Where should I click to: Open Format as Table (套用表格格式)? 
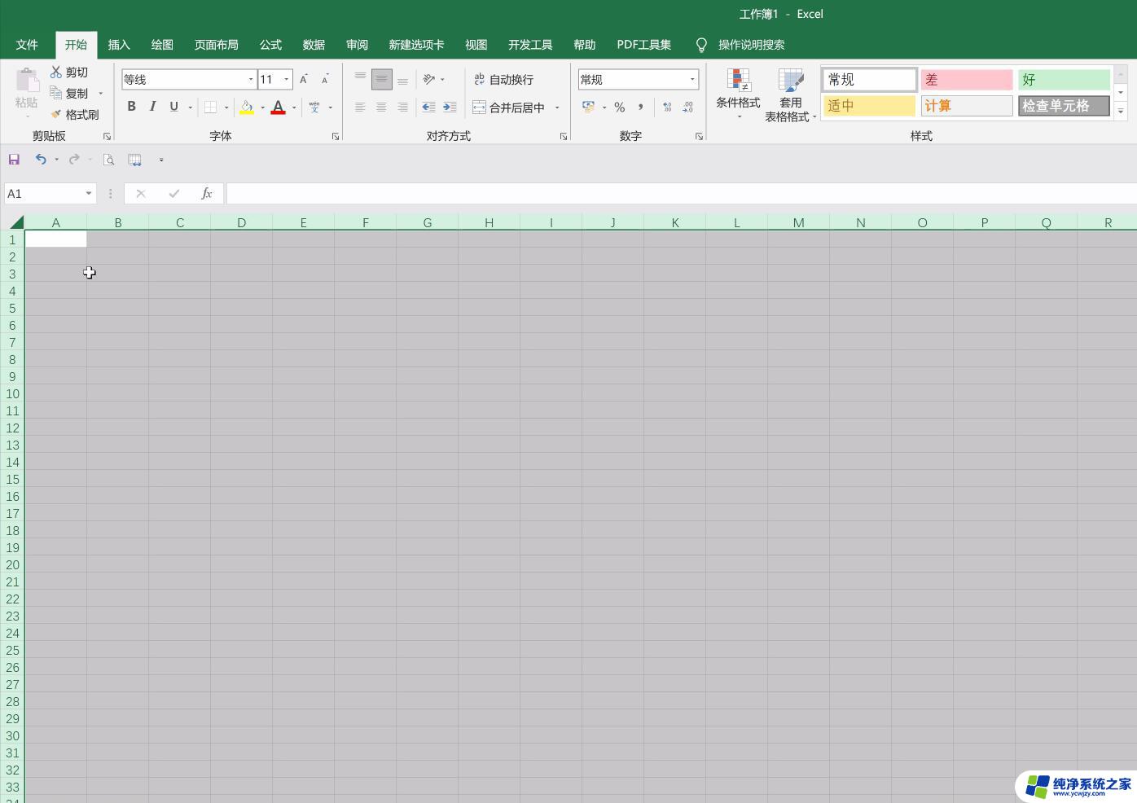(790, 95)
